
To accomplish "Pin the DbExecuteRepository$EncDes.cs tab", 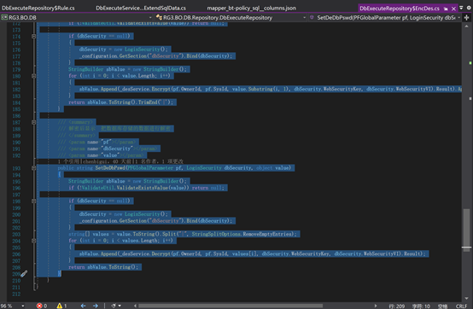I will 446,9.
